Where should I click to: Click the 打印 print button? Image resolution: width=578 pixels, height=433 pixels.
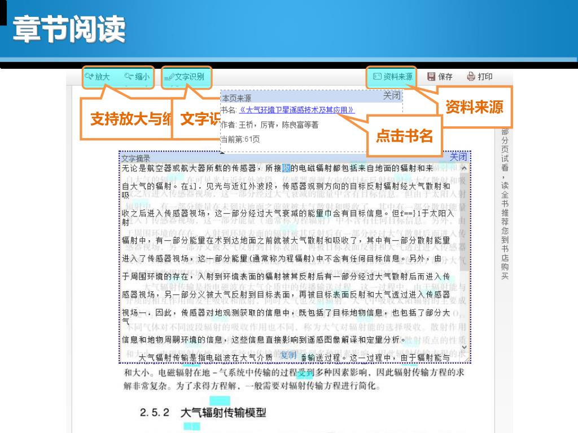click(x=480, y=77)
